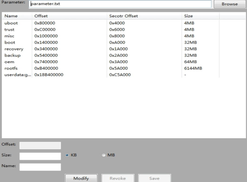This screenshot has width=247, height=182.
Task: Click the 64MB size cell
Action: point(191,62)
